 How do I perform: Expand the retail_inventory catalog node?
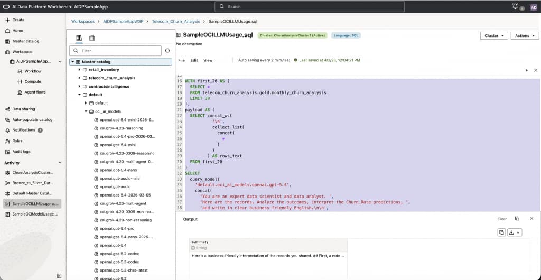tap(79, 70)
